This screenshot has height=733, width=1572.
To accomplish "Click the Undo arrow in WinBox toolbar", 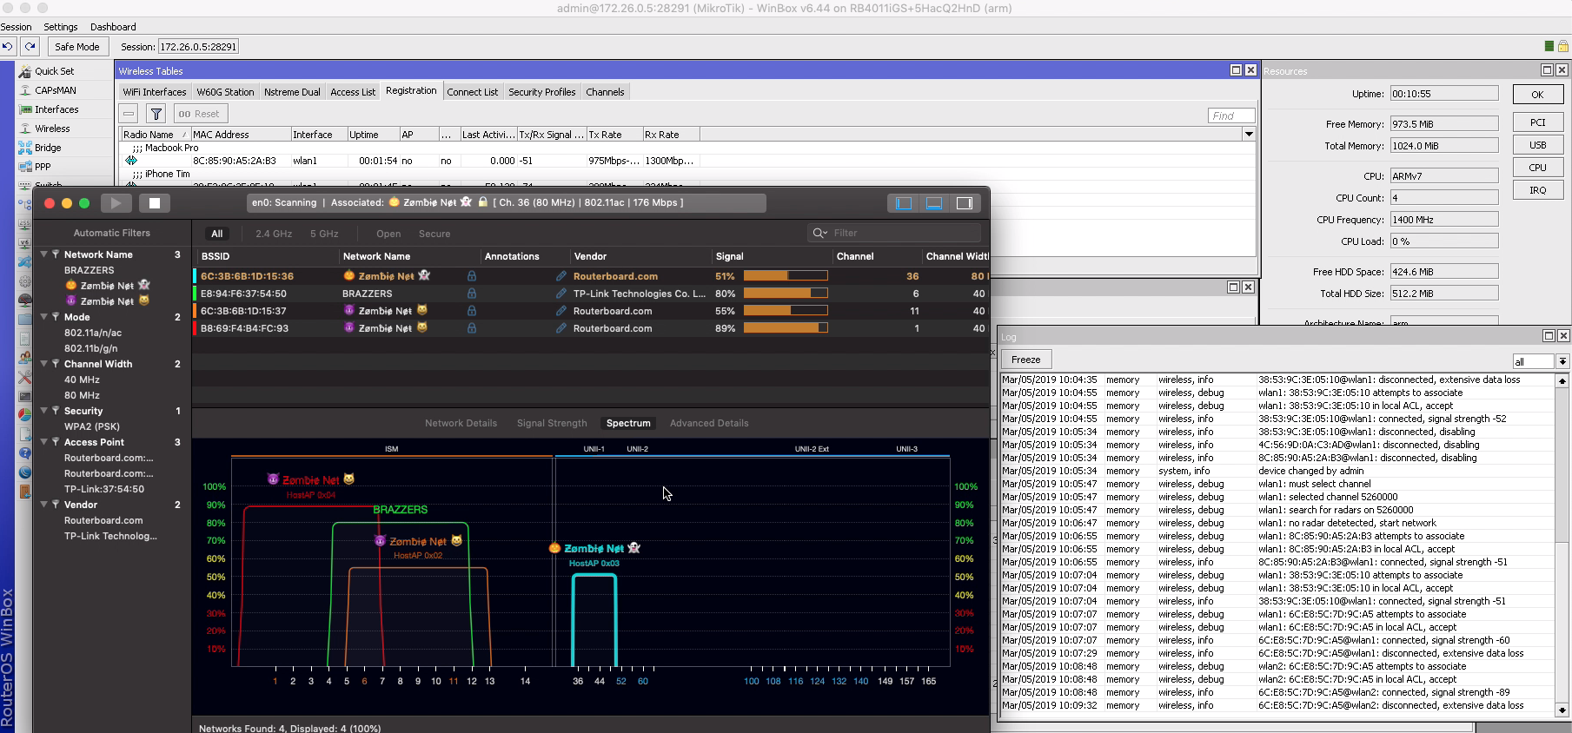I will [x=8, y=47].
